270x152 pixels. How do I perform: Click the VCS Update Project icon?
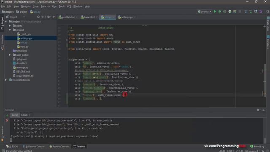(x=246, y=11)
